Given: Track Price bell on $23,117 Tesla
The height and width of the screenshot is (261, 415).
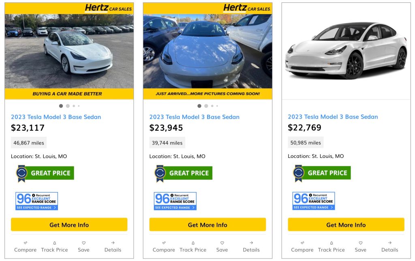Looking at the screenshot, I should pos(55,243).
